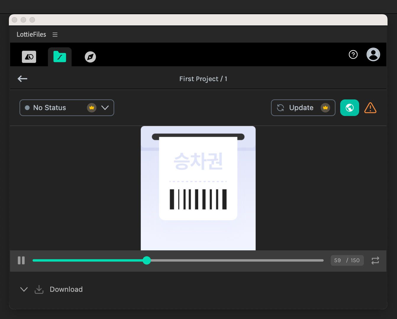Click the crown badge in No Status
This screenshot has height=319, width=397.
92,108
